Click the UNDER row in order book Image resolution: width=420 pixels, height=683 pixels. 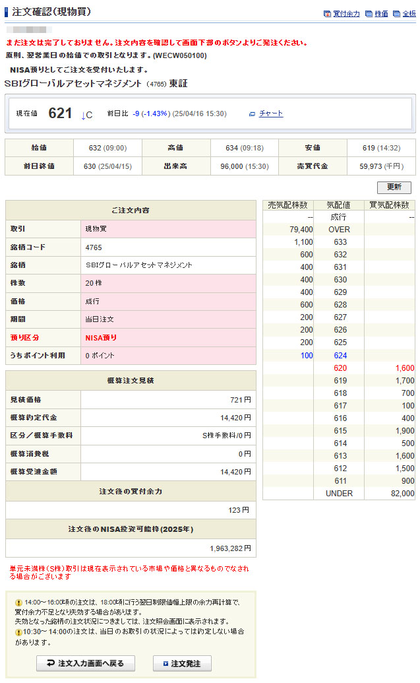click(339, 493)
